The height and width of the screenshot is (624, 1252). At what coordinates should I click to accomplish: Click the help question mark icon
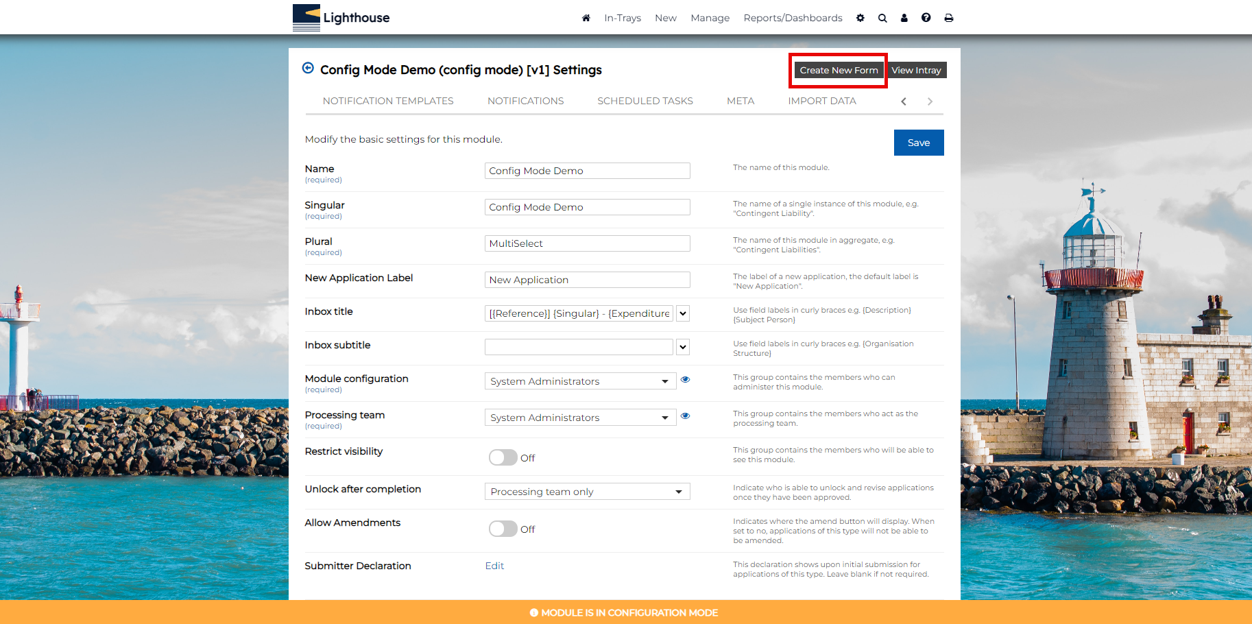click(926, 18)
